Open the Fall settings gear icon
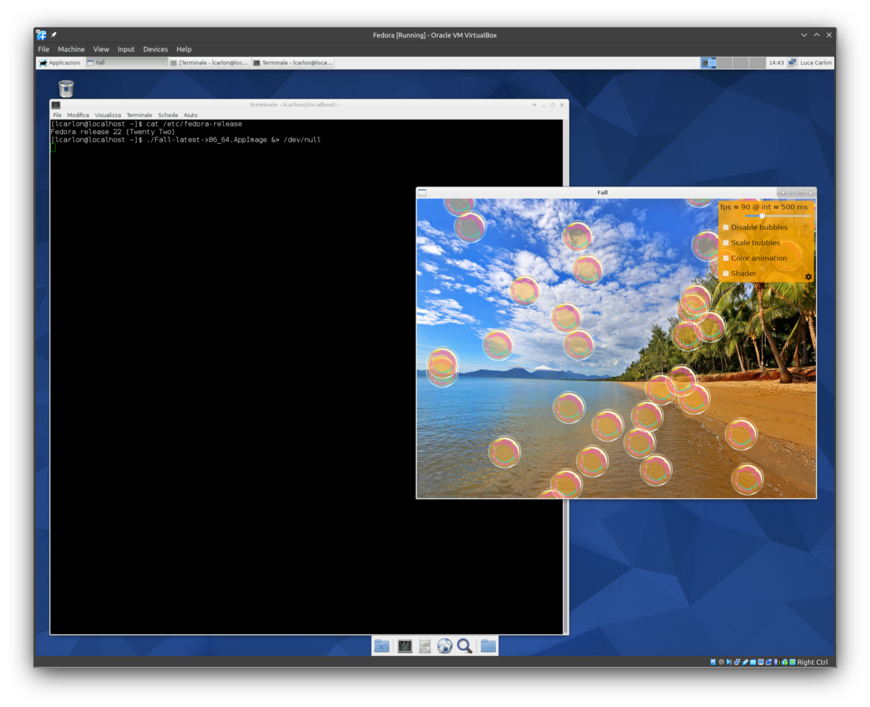The height and width of the screenshot is (707, 870). (x=808, y=276)
